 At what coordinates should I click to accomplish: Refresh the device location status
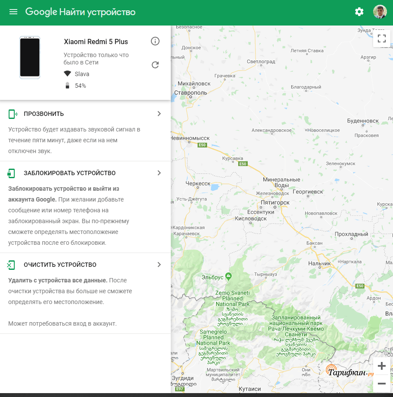tap(155, 65)
